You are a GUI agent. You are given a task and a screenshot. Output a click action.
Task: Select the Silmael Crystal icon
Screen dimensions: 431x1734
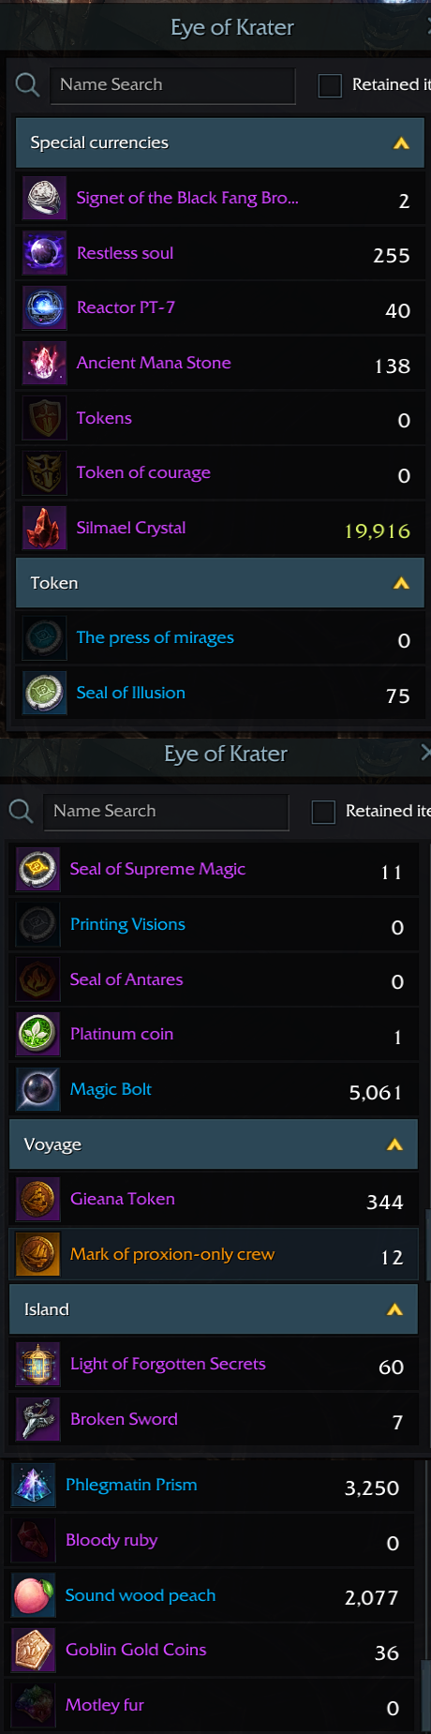coord(44,528)
